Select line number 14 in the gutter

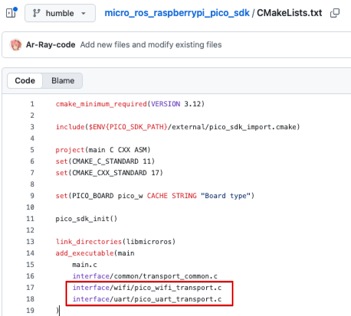tap(30, 253)
